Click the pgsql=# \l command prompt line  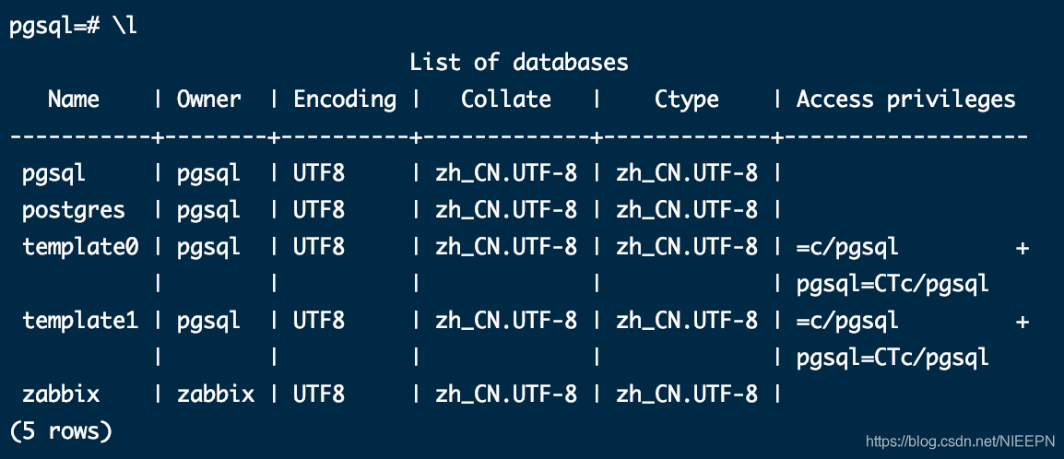click(73, 27)
